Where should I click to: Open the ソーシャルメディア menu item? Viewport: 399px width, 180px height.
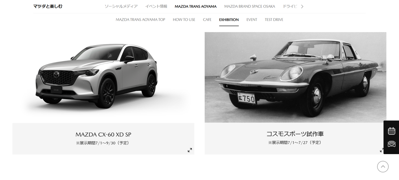[121, 6]
